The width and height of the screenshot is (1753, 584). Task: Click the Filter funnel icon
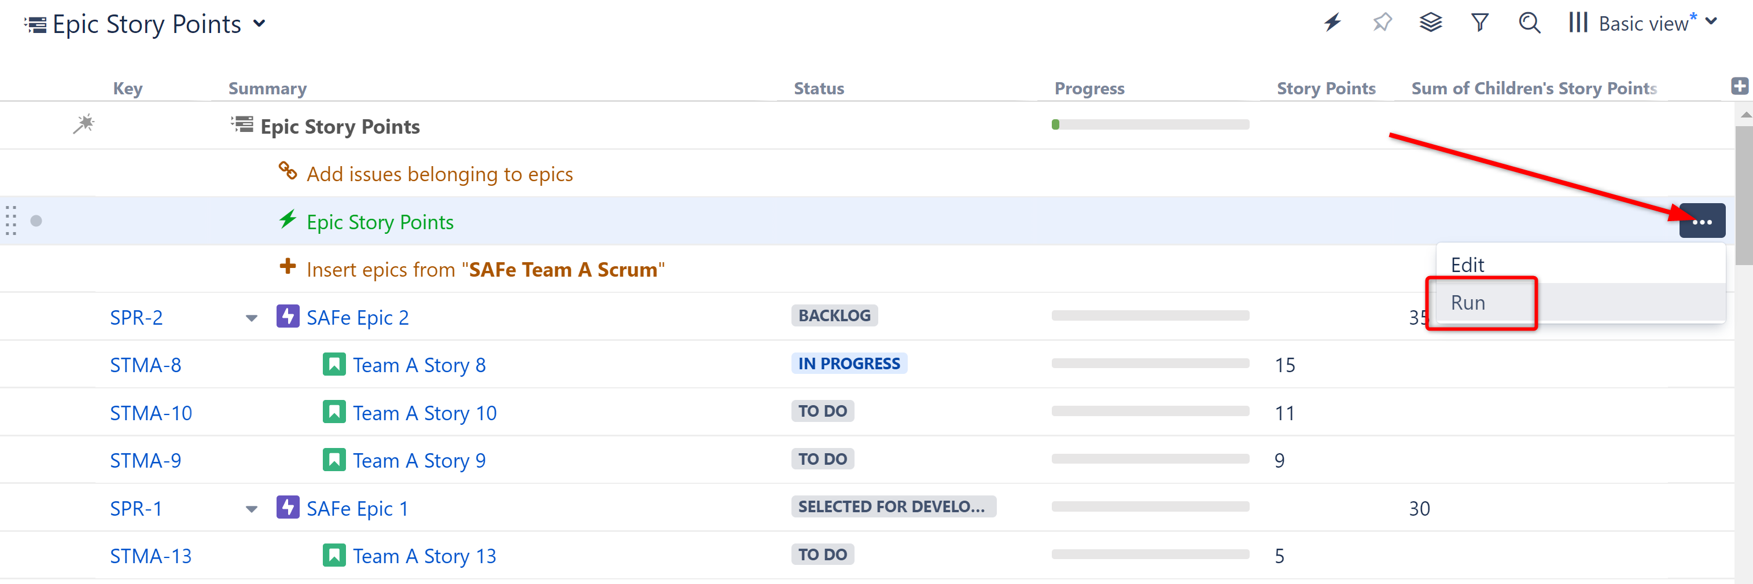(1479, 23)
